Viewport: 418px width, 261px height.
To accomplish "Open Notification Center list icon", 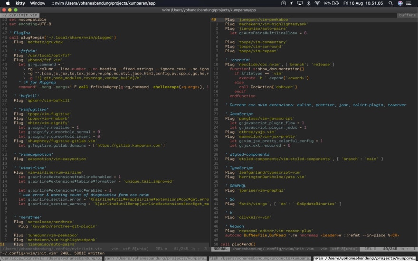I will tap(408, 3).
